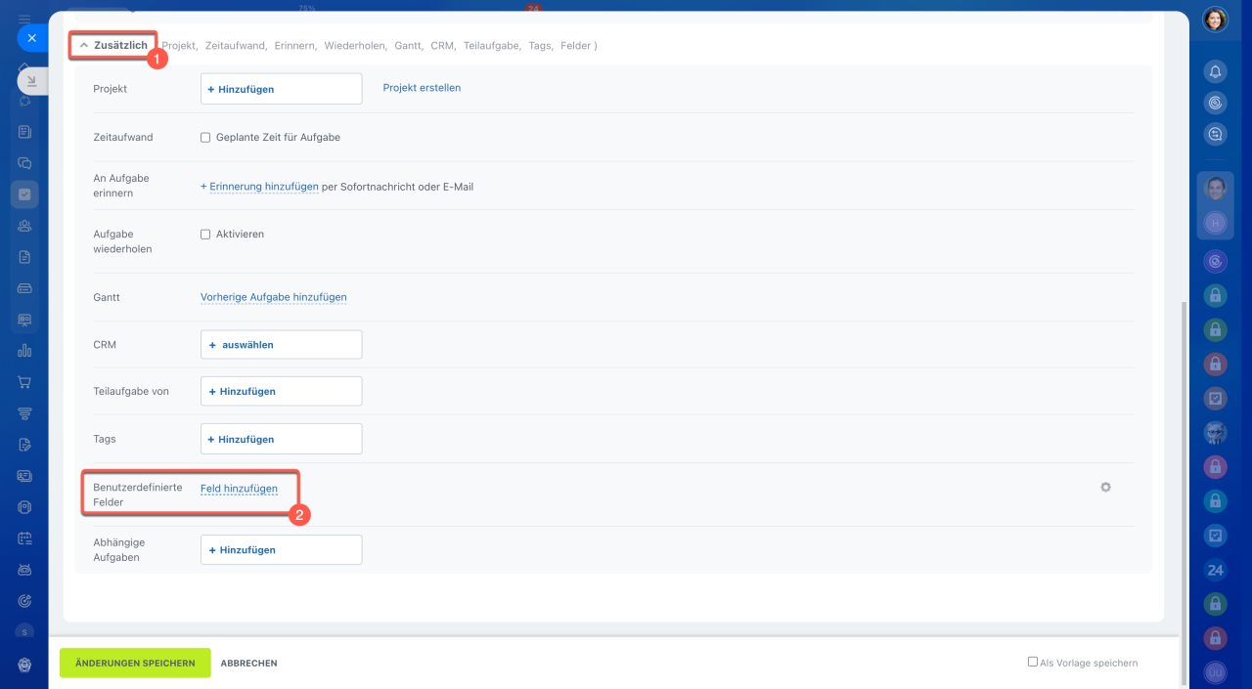Open the contact card icon in sidebar
Image resolution: width=1252 pixels, height=689 pixels.
24,476
